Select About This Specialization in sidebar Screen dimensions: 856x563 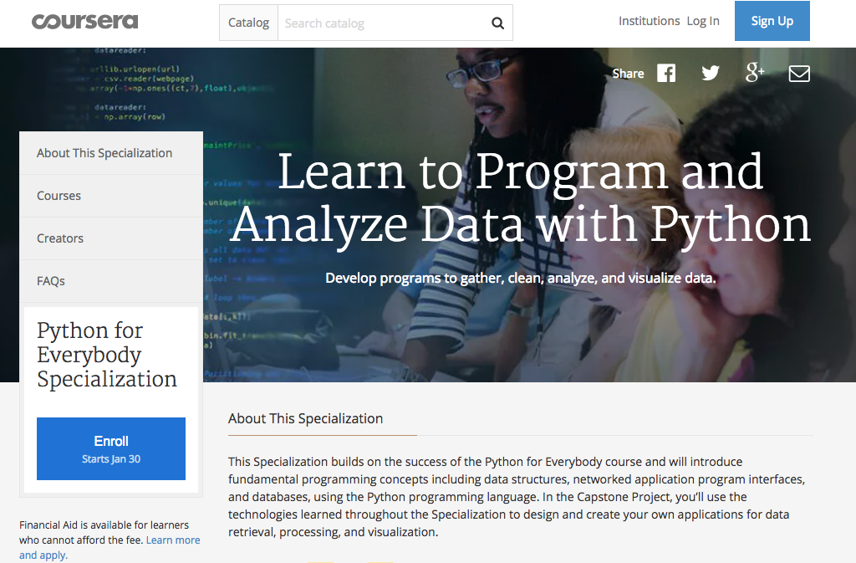tap(104, 153)
